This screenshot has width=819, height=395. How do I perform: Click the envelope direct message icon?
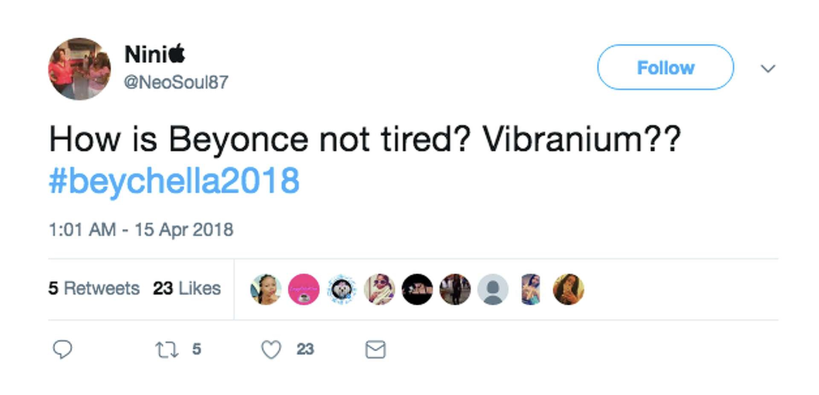(375, 349)
